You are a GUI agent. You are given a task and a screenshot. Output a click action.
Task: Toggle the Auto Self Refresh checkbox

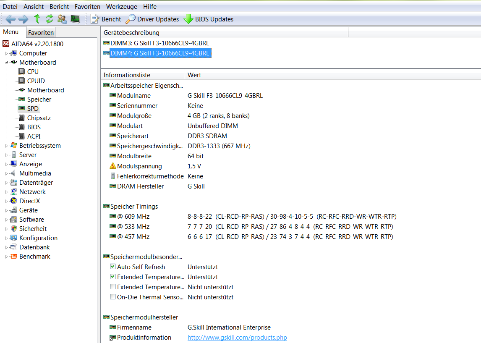click(x=112, y=266)
